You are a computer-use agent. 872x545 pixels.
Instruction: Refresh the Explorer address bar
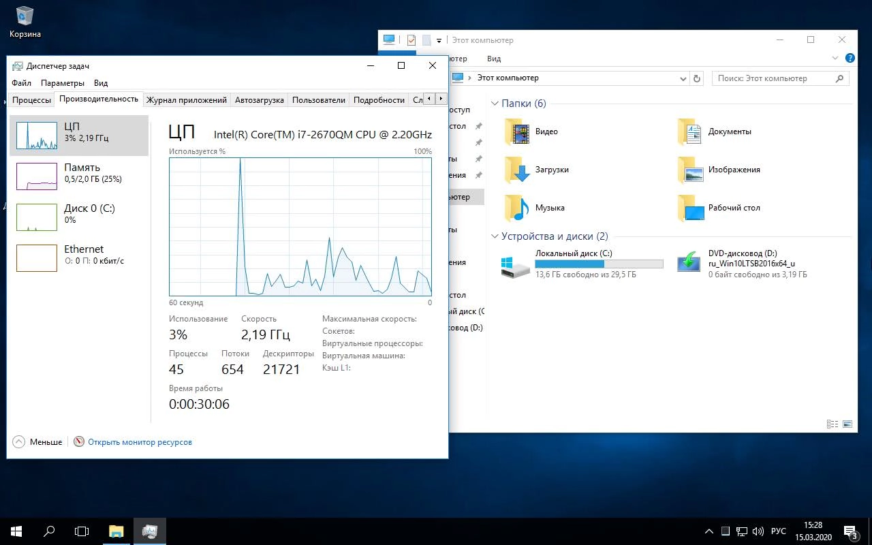pos(697,78)
